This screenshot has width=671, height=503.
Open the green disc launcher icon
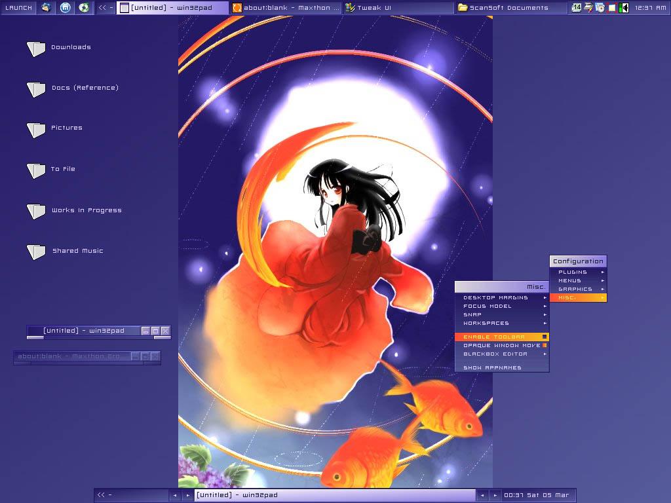click(84, 7)
